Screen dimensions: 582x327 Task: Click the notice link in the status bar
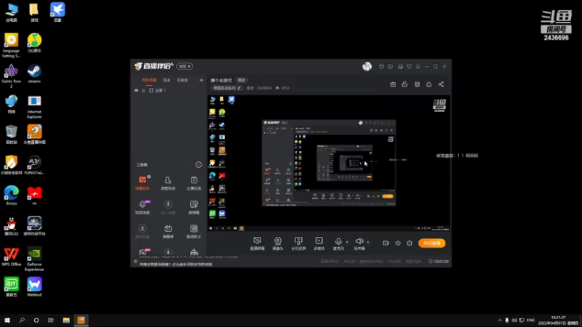(x=175, y=265)
